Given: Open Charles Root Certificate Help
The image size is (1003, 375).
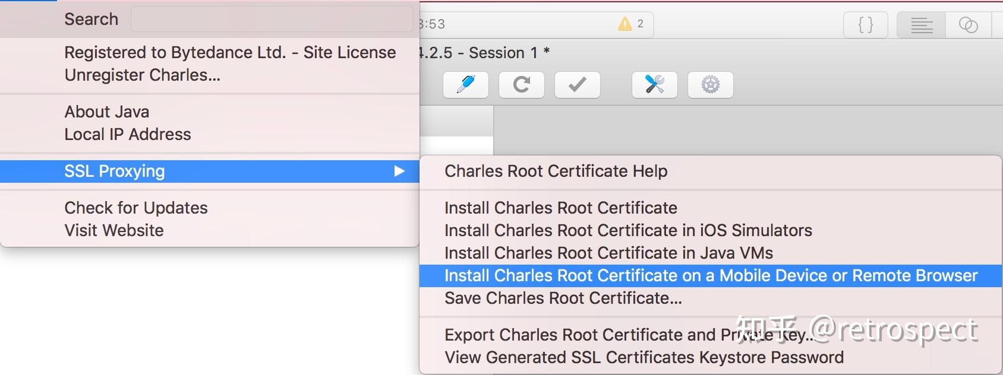Looking at the screenshot, I should (711, 171).
